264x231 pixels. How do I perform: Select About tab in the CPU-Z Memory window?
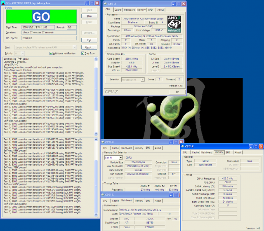[238, 152]
